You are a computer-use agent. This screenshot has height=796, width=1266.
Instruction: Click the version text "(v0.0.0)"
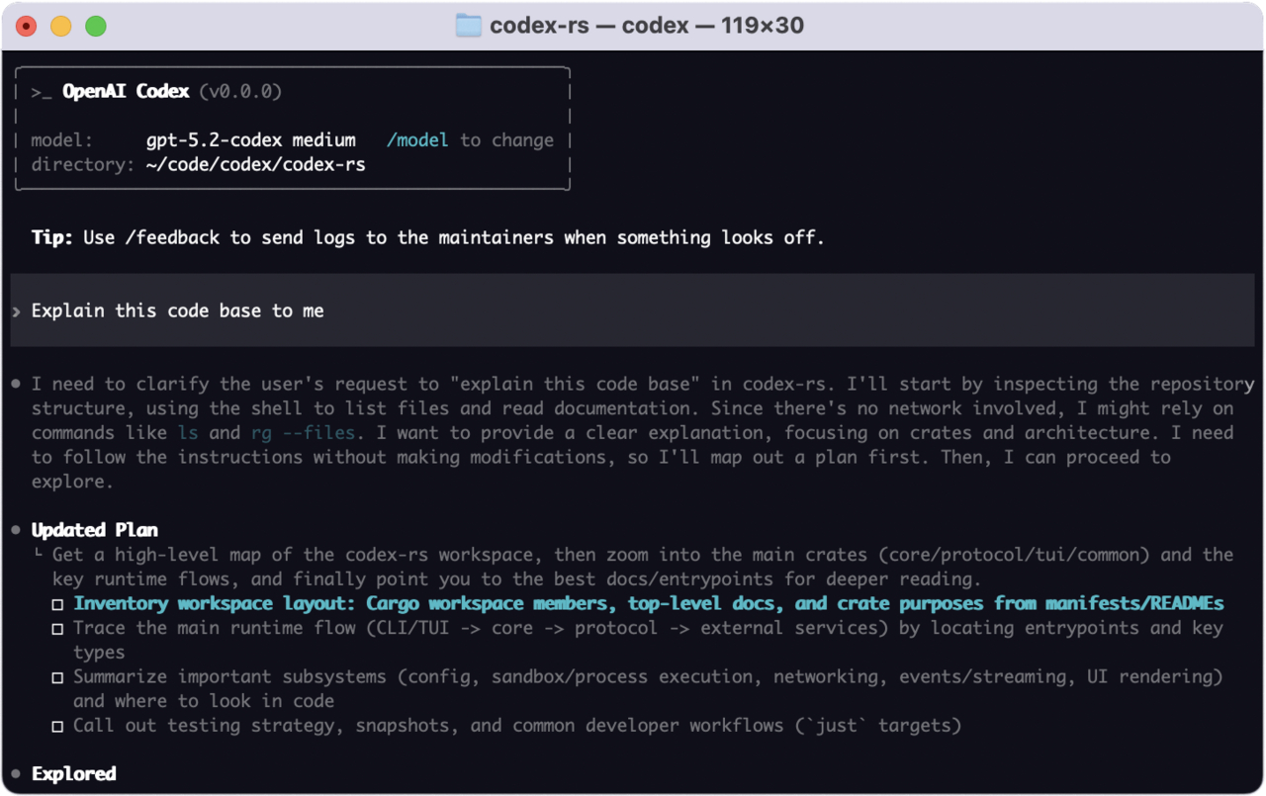pos(240,92)
